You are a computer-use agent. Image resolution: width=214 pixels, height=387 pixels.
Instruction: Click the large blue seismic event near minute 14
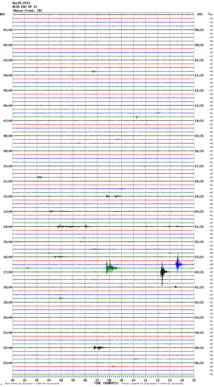click(179, 263)
